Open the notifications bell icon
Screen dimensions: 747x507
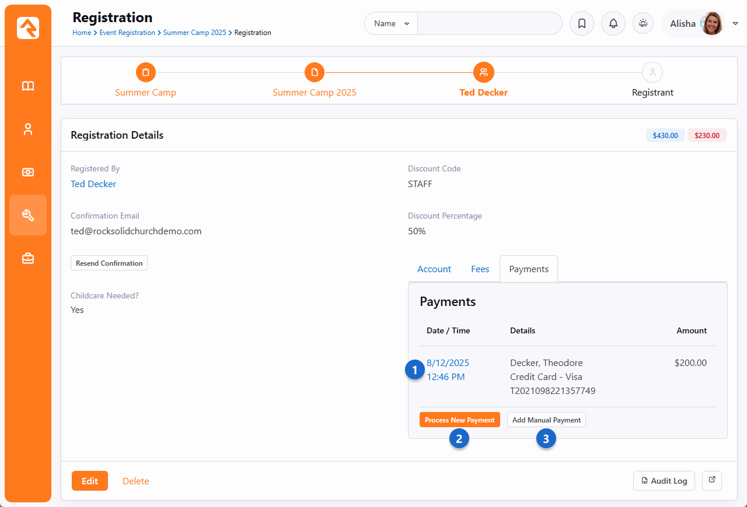pos(613,24)
